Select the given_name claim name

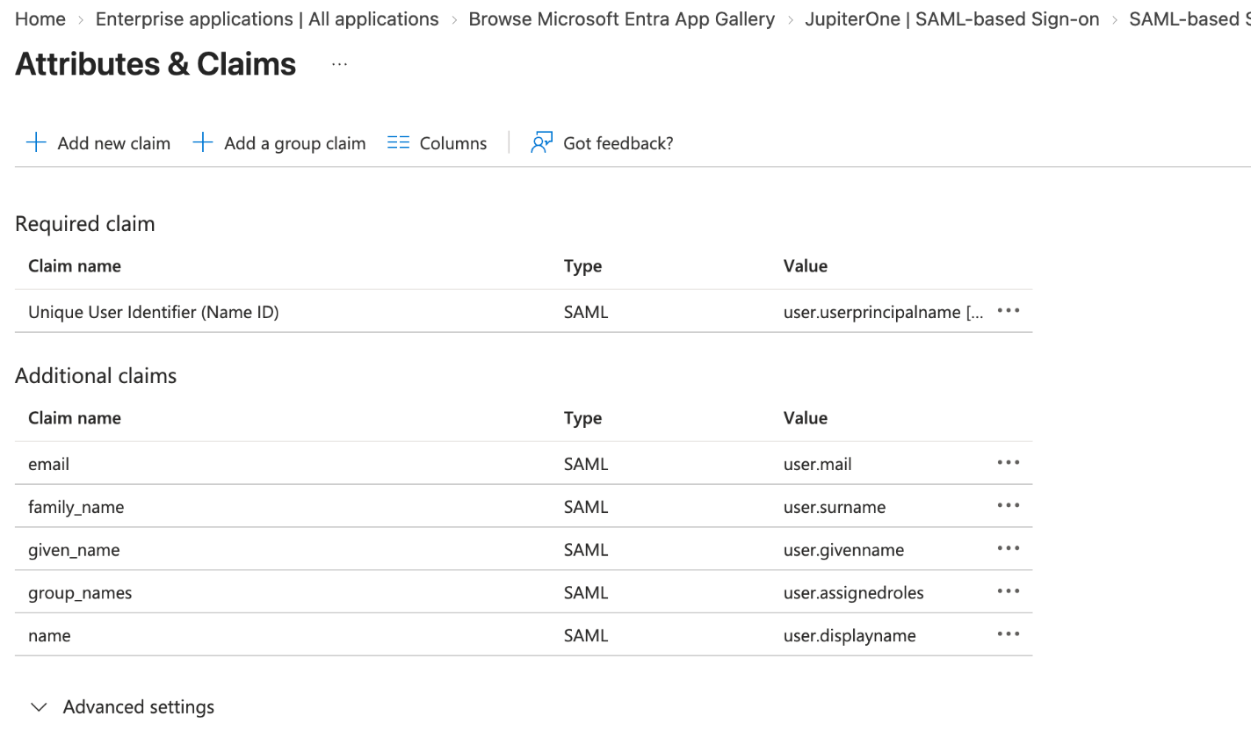click(x=74, y=550)
